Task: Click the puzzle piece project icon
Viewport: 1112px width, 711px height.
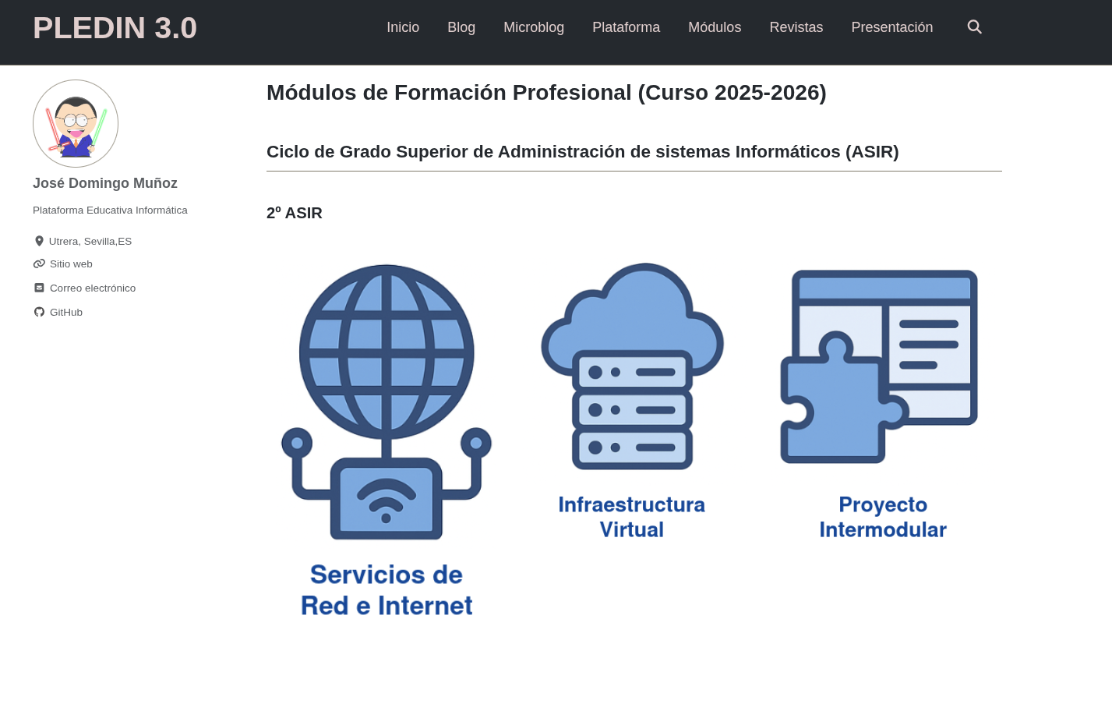Action: point(879,366)
